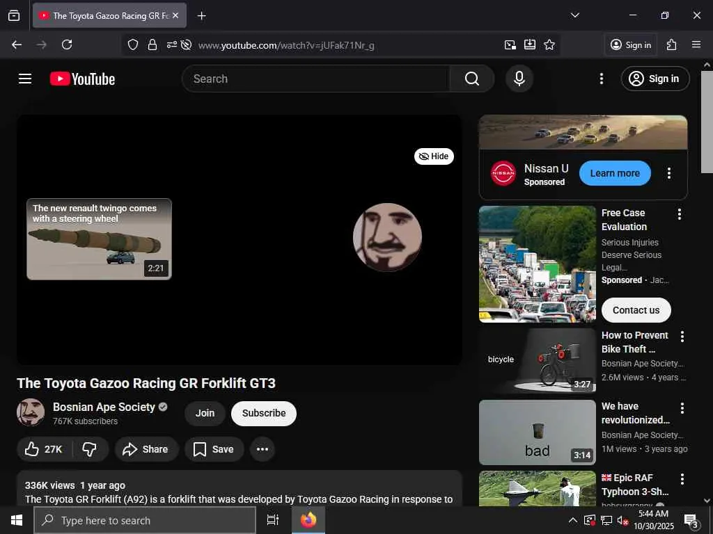Click the video description text box
The image size is (713, 534).
(240, 488)
